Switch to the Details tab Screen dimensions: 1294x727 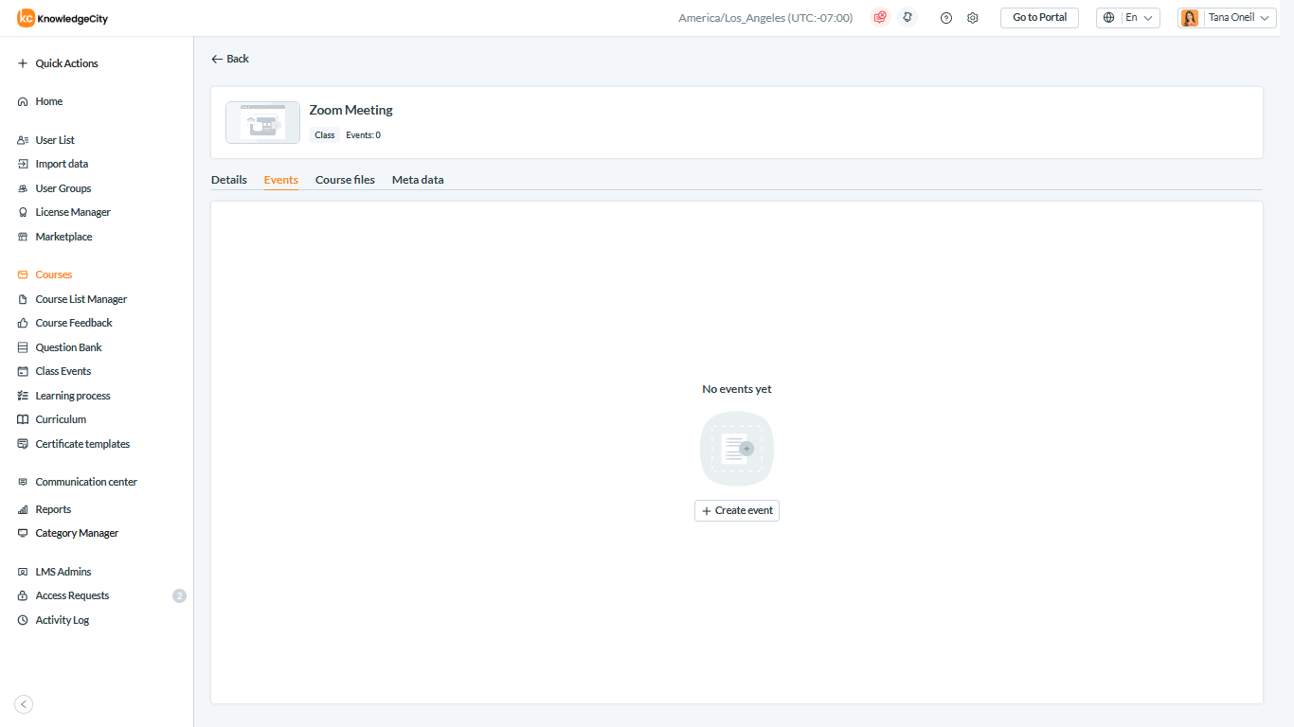pos(228,180)
